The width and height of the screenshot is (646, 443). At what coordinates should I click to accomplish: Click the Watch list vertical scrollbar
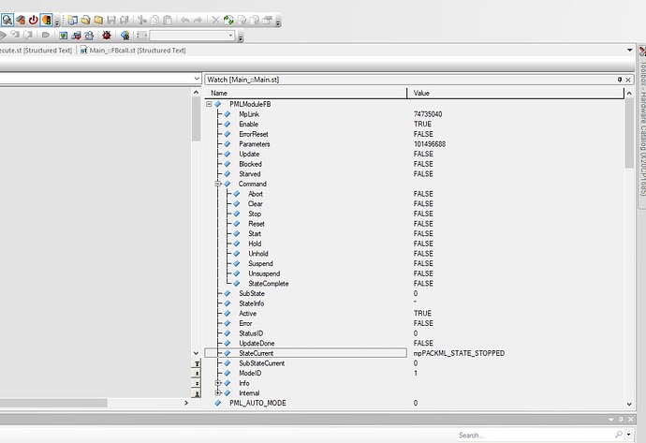coord(629,133)
